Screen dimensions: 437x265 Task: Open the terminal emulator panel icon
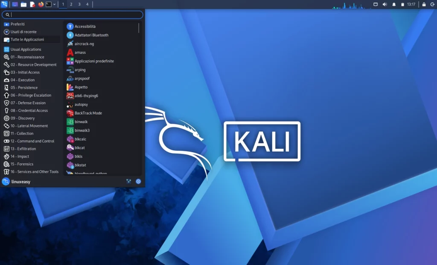[49, 4]
